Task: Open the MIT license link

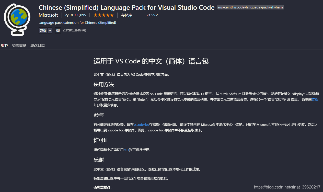Action: (126, 150)
